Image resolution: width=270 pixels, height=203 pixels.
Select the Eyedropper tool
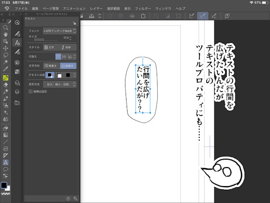(5, 69)
